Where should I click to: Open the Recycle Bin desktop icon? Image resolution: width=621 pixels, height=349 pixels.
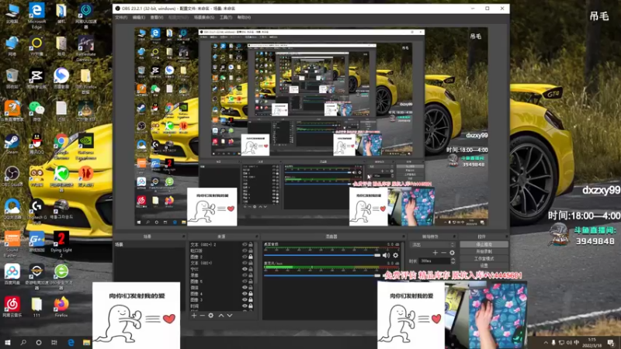12,79
